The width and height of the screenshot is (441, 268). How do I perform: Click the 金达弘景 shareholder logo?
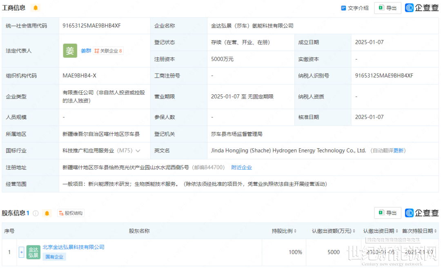coord(33,252)
